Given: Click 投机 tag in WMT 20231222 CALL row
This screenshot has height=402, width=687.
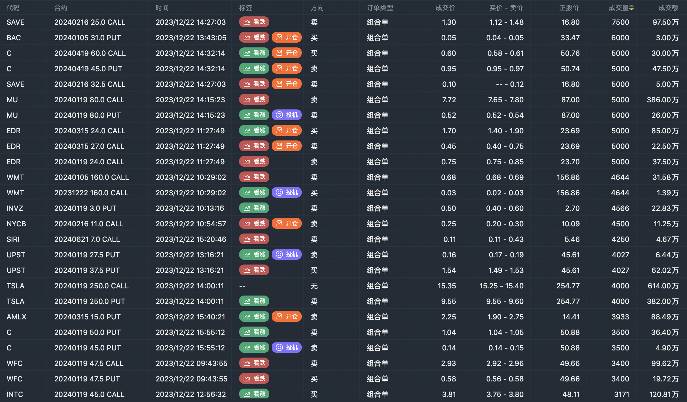Looking at the screenshot, I should (287, 193).
